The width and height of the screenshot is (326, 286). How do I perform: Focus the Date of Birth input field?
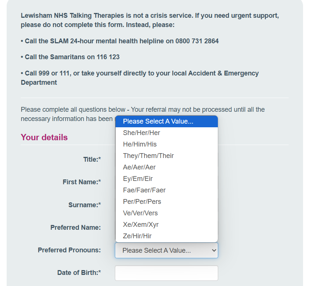pyautogui.click(x=166, y=273)
